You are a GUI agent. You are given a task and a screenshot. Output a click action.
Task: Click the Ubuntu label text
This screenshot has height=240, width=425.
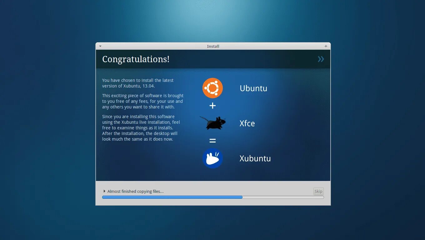click(253, 88)
